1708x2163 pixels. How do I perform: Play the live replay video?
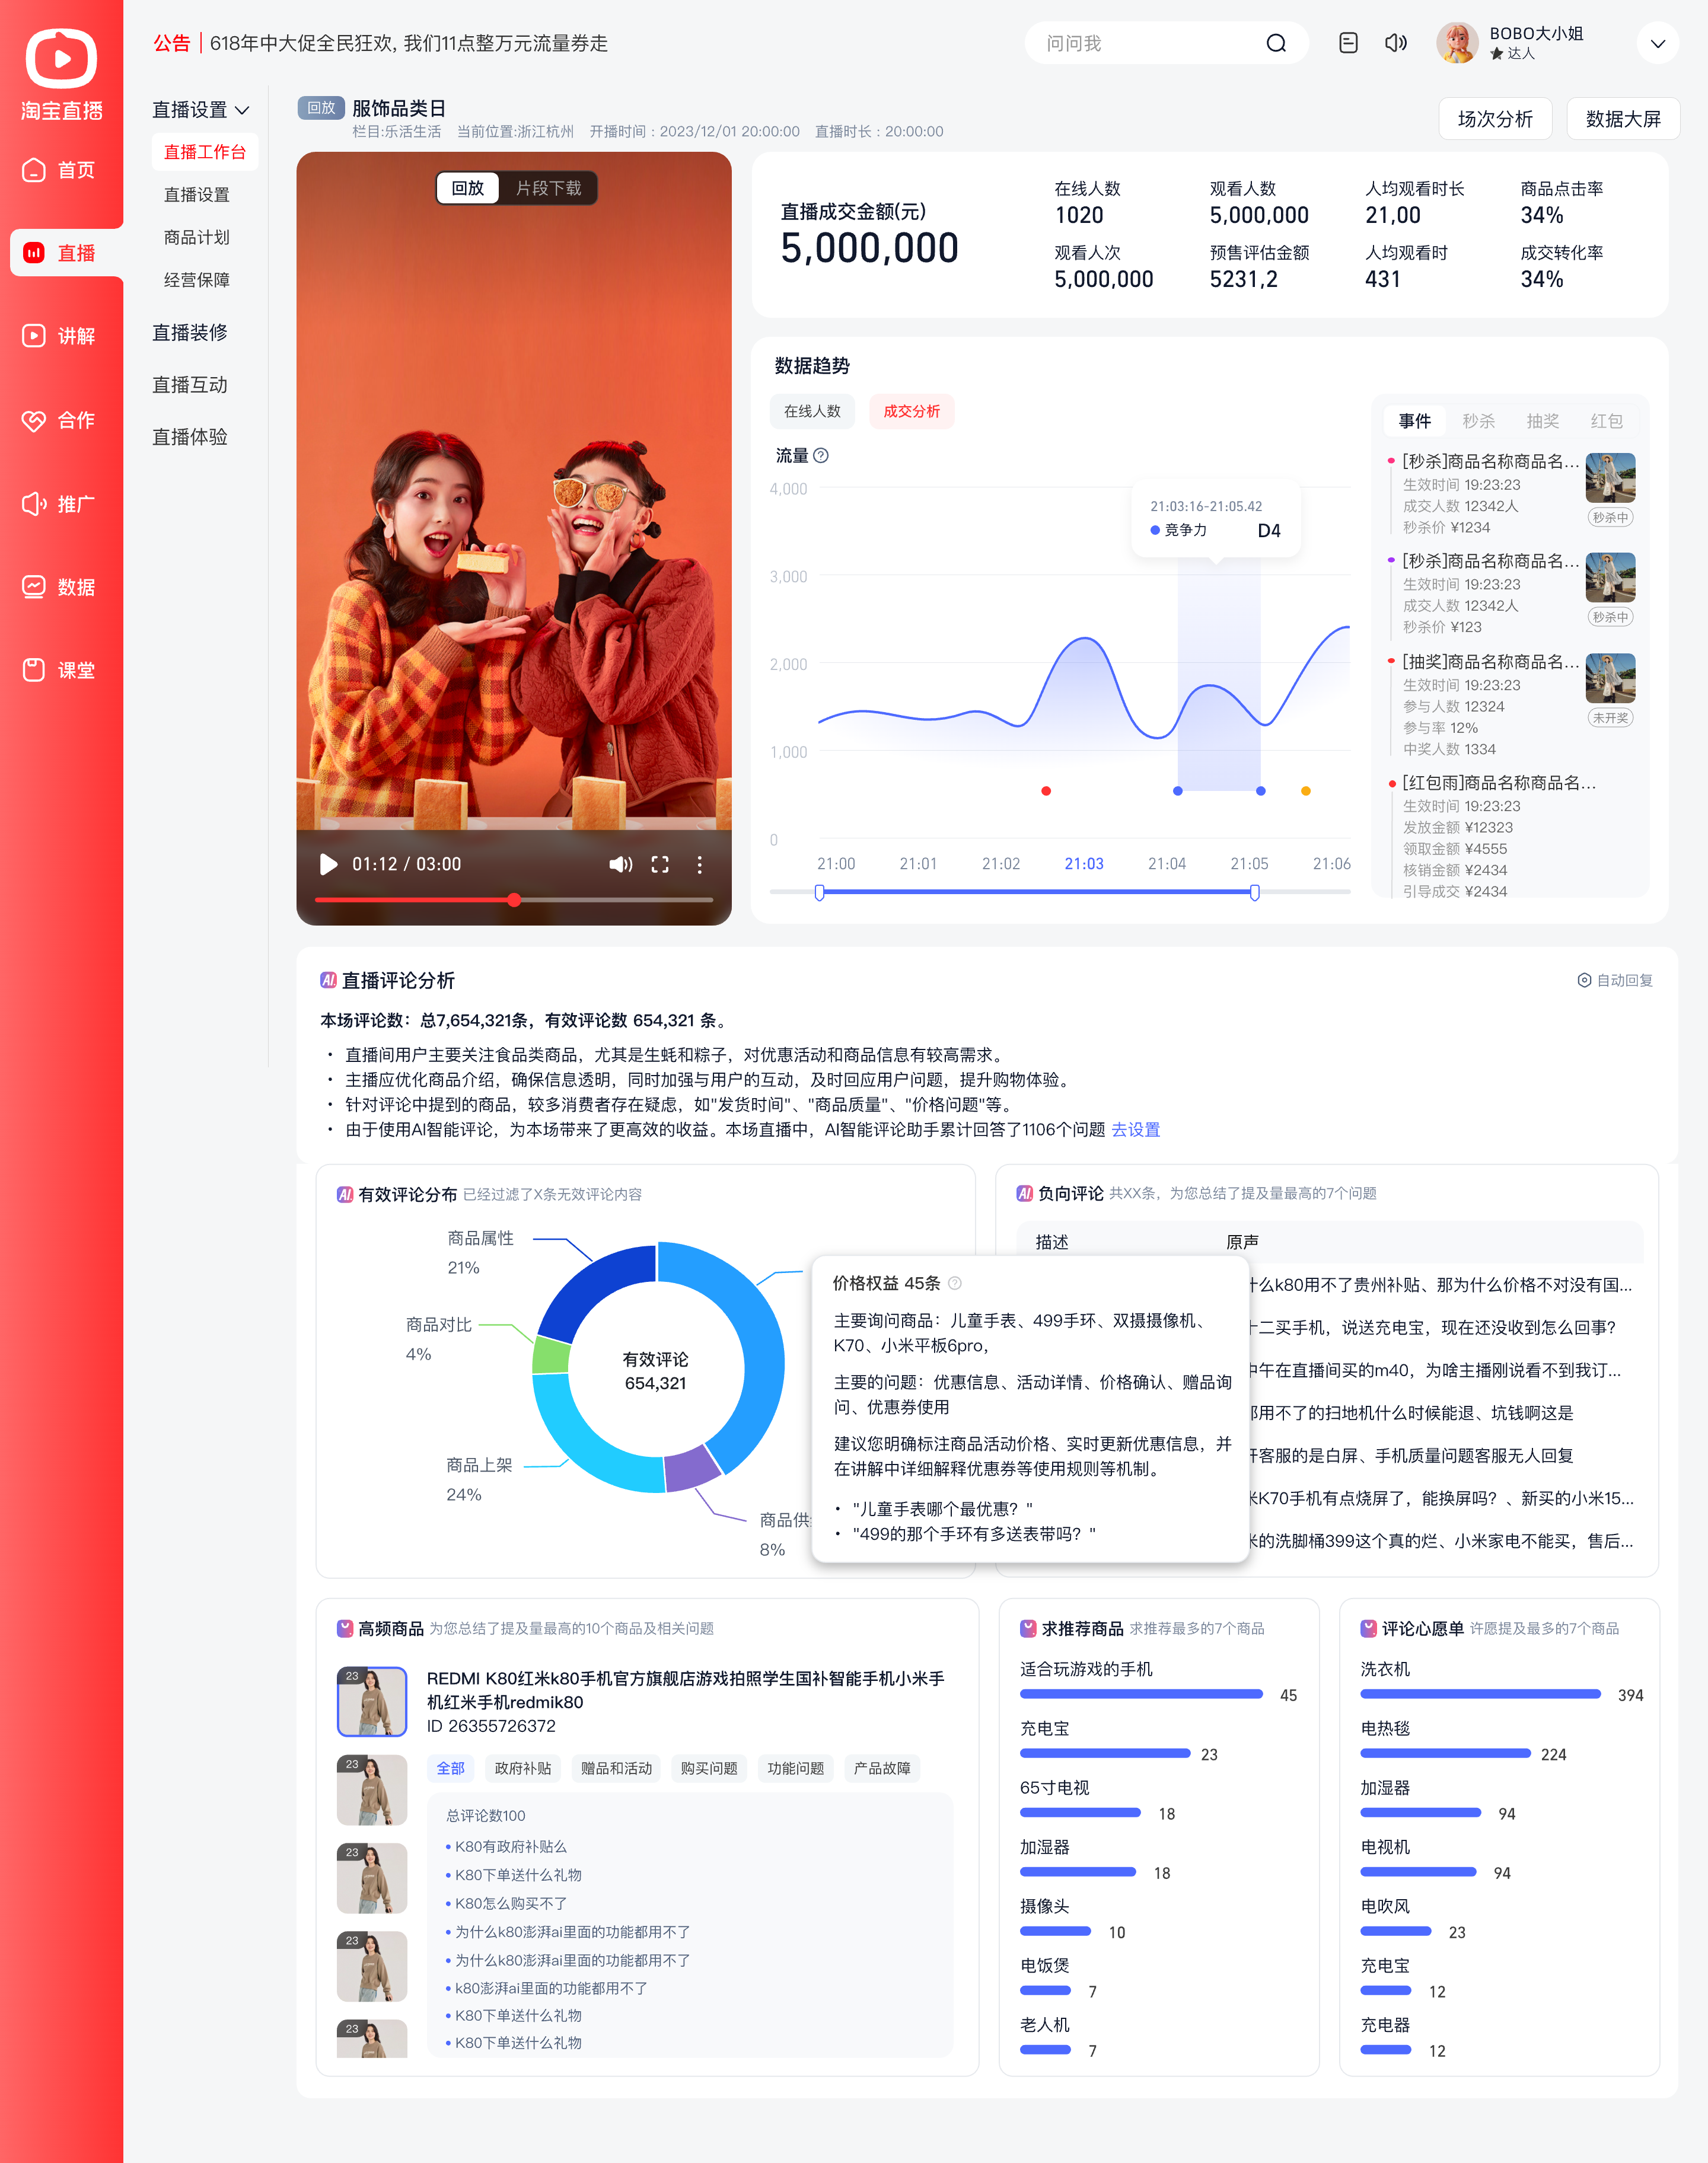(327, 864)
